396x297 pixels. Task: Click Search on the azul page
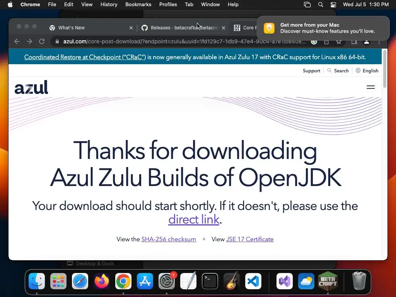[338, 71]
